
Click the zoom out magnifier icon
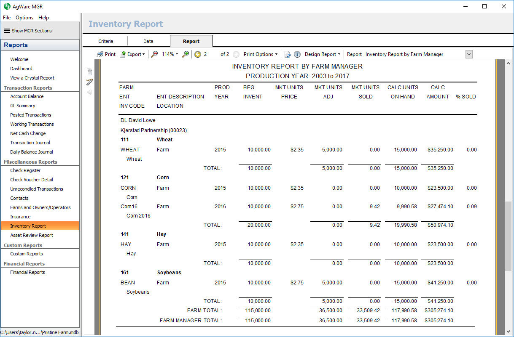pyautogui.click(x=155, y=54)
